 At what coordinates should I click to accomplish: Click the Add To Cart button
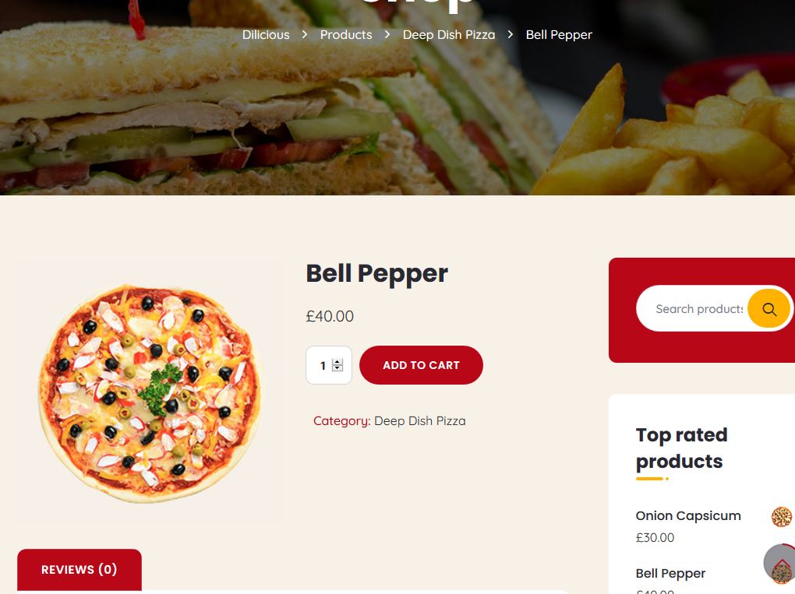click(x=421, y=365)
